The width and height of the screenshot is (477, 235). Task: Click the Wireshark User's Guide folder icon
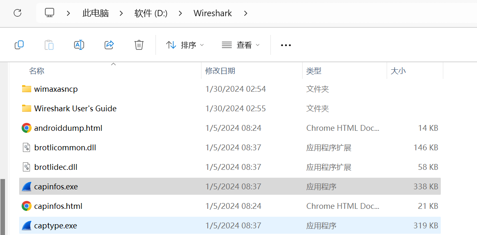pyautogui.click(x=27, y=108)
